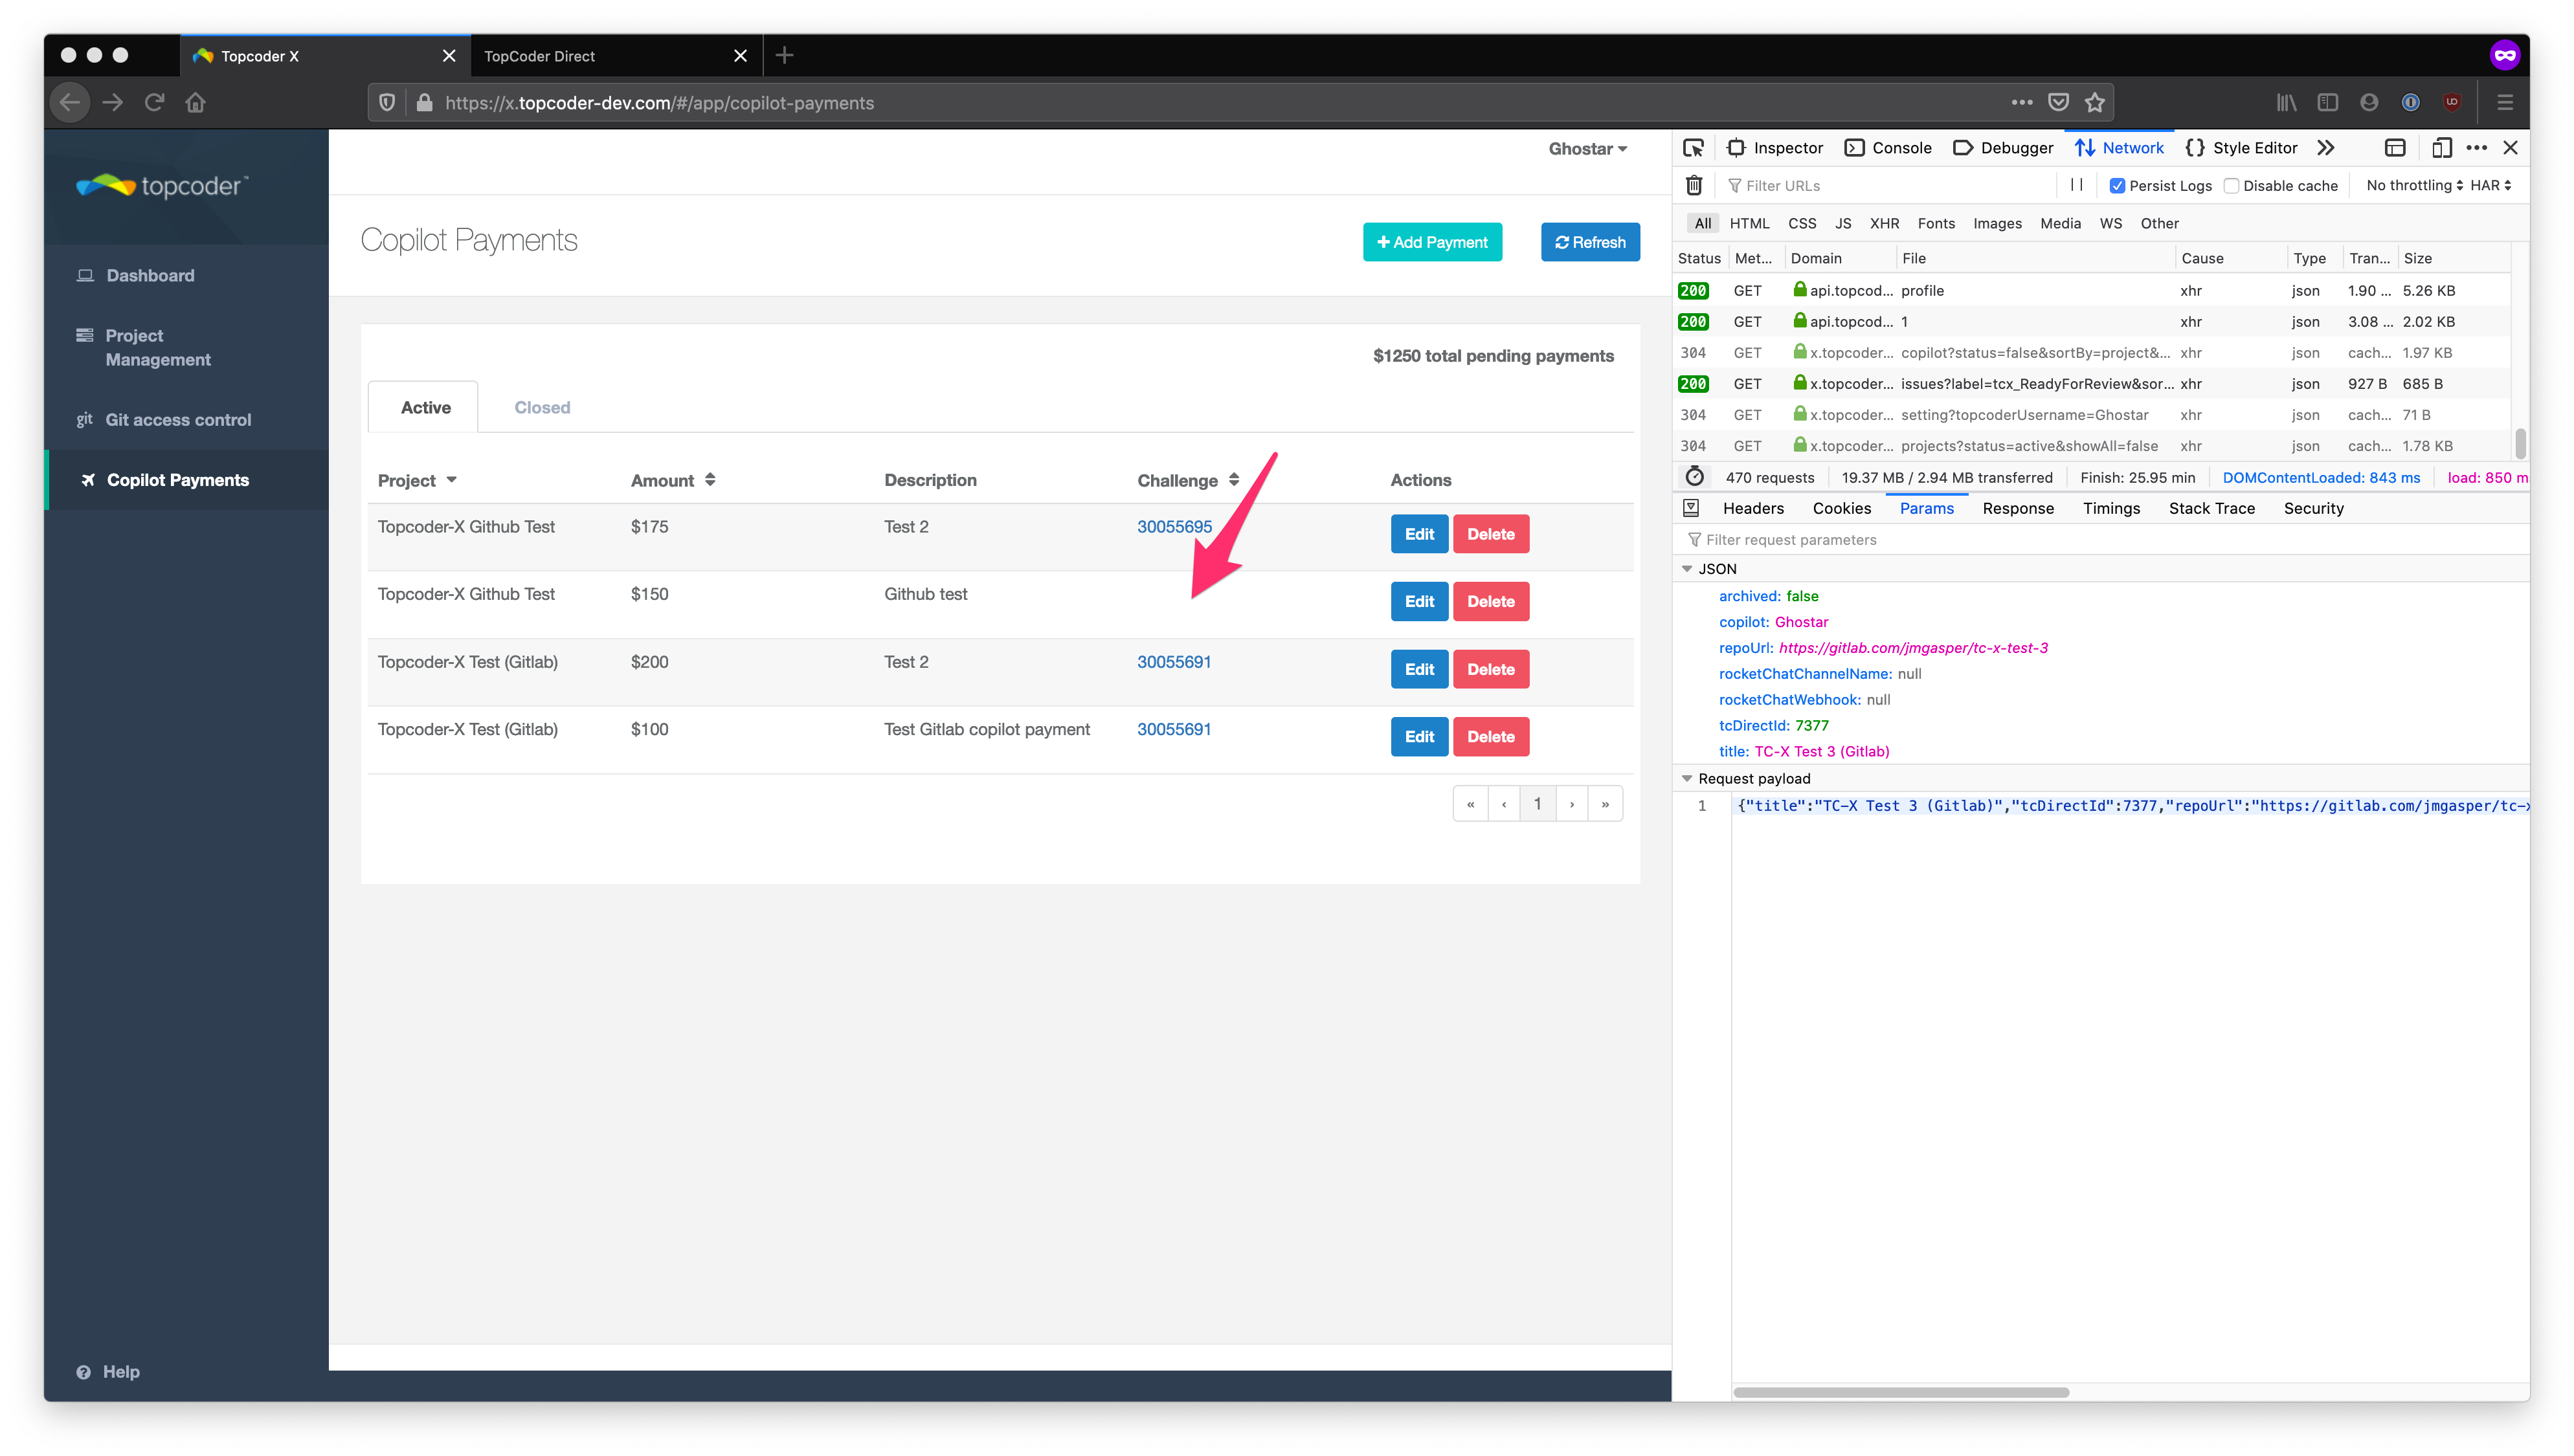This screenshot has width=2574, height=1456.
Task: Delete the $150 Github test payment
Action: [x=1490, y=601]
